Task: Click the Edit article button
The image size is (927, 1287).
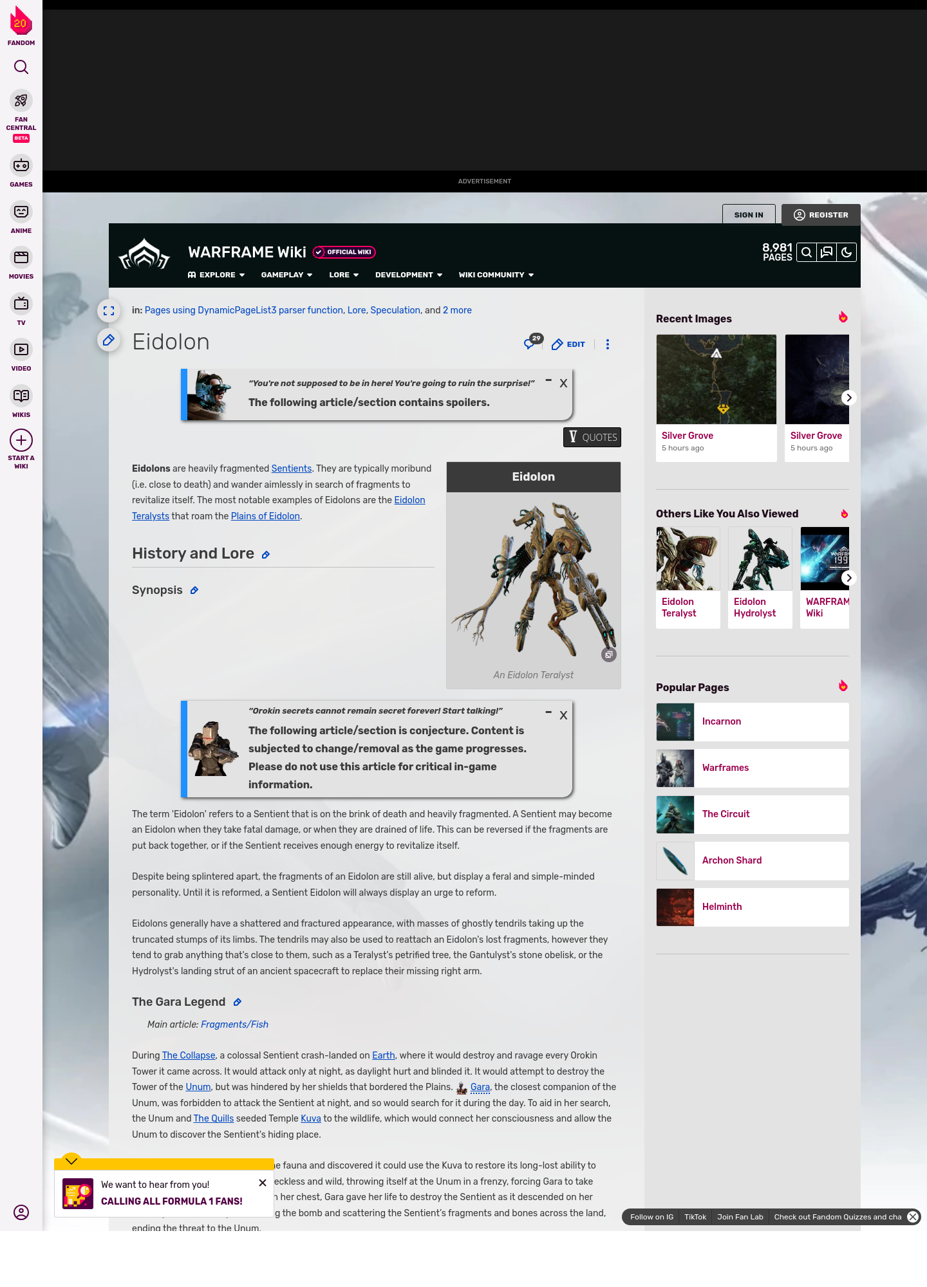Action: pyautogui.click(x=568, y=344)
